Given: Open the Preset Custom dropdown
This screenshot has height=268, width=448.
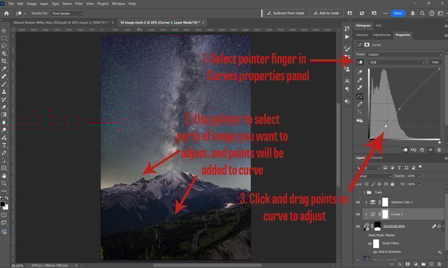Looking at the screenshot, I should 404,54.
